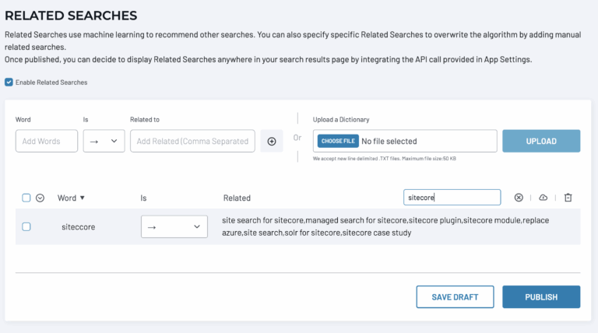This screenshot has height=333, width=598.
Task: Toggle Enable Related Searches checkbox
Action: click(9, 82)
